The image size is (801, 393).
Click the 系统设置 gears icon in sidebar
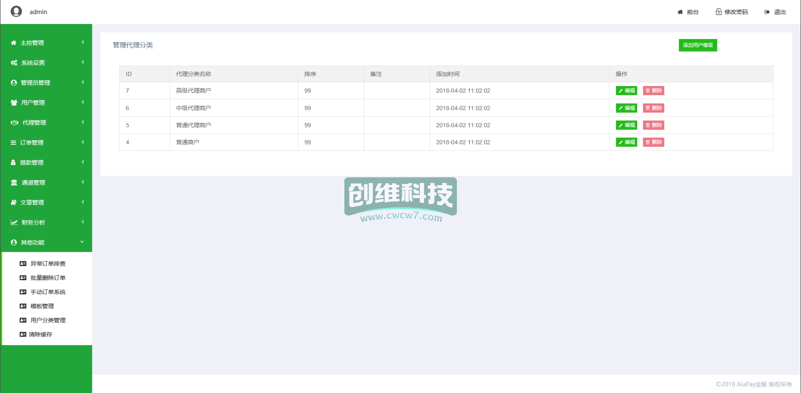click(14, 63)
